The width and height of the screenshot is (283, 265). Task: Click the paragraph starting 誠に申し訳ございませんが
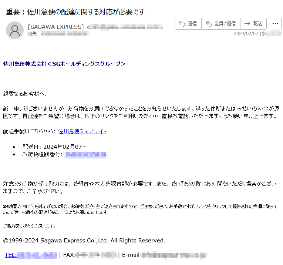[141, 112]
